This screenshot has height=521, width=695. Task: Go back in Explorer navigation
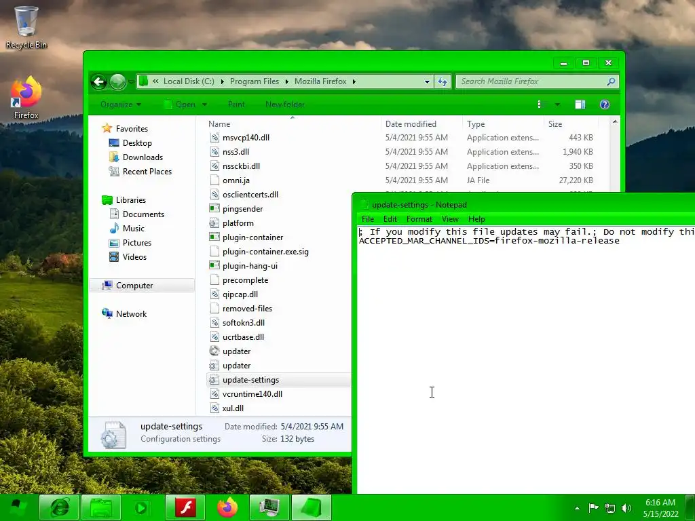99,81
